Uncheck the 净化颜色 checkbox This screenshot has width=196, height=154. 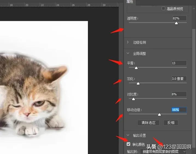click(x=128, y=144)
